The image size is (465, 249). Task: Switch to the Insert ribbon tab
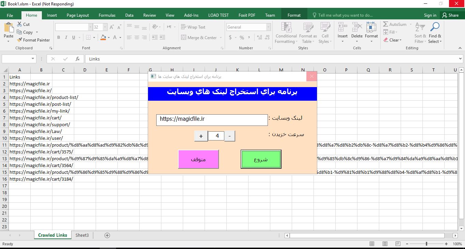pos(52,15)
